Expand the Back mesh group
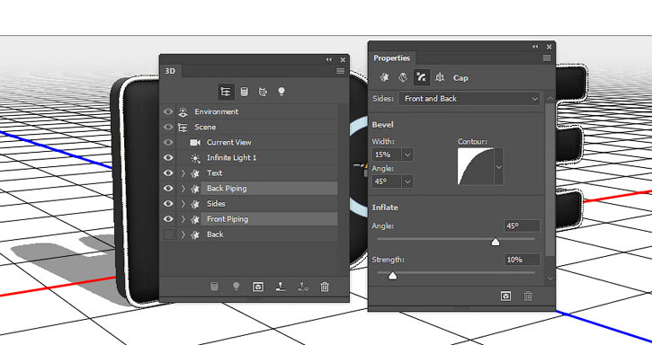Viewport: 652px width, 345px height. pos(183,234)
